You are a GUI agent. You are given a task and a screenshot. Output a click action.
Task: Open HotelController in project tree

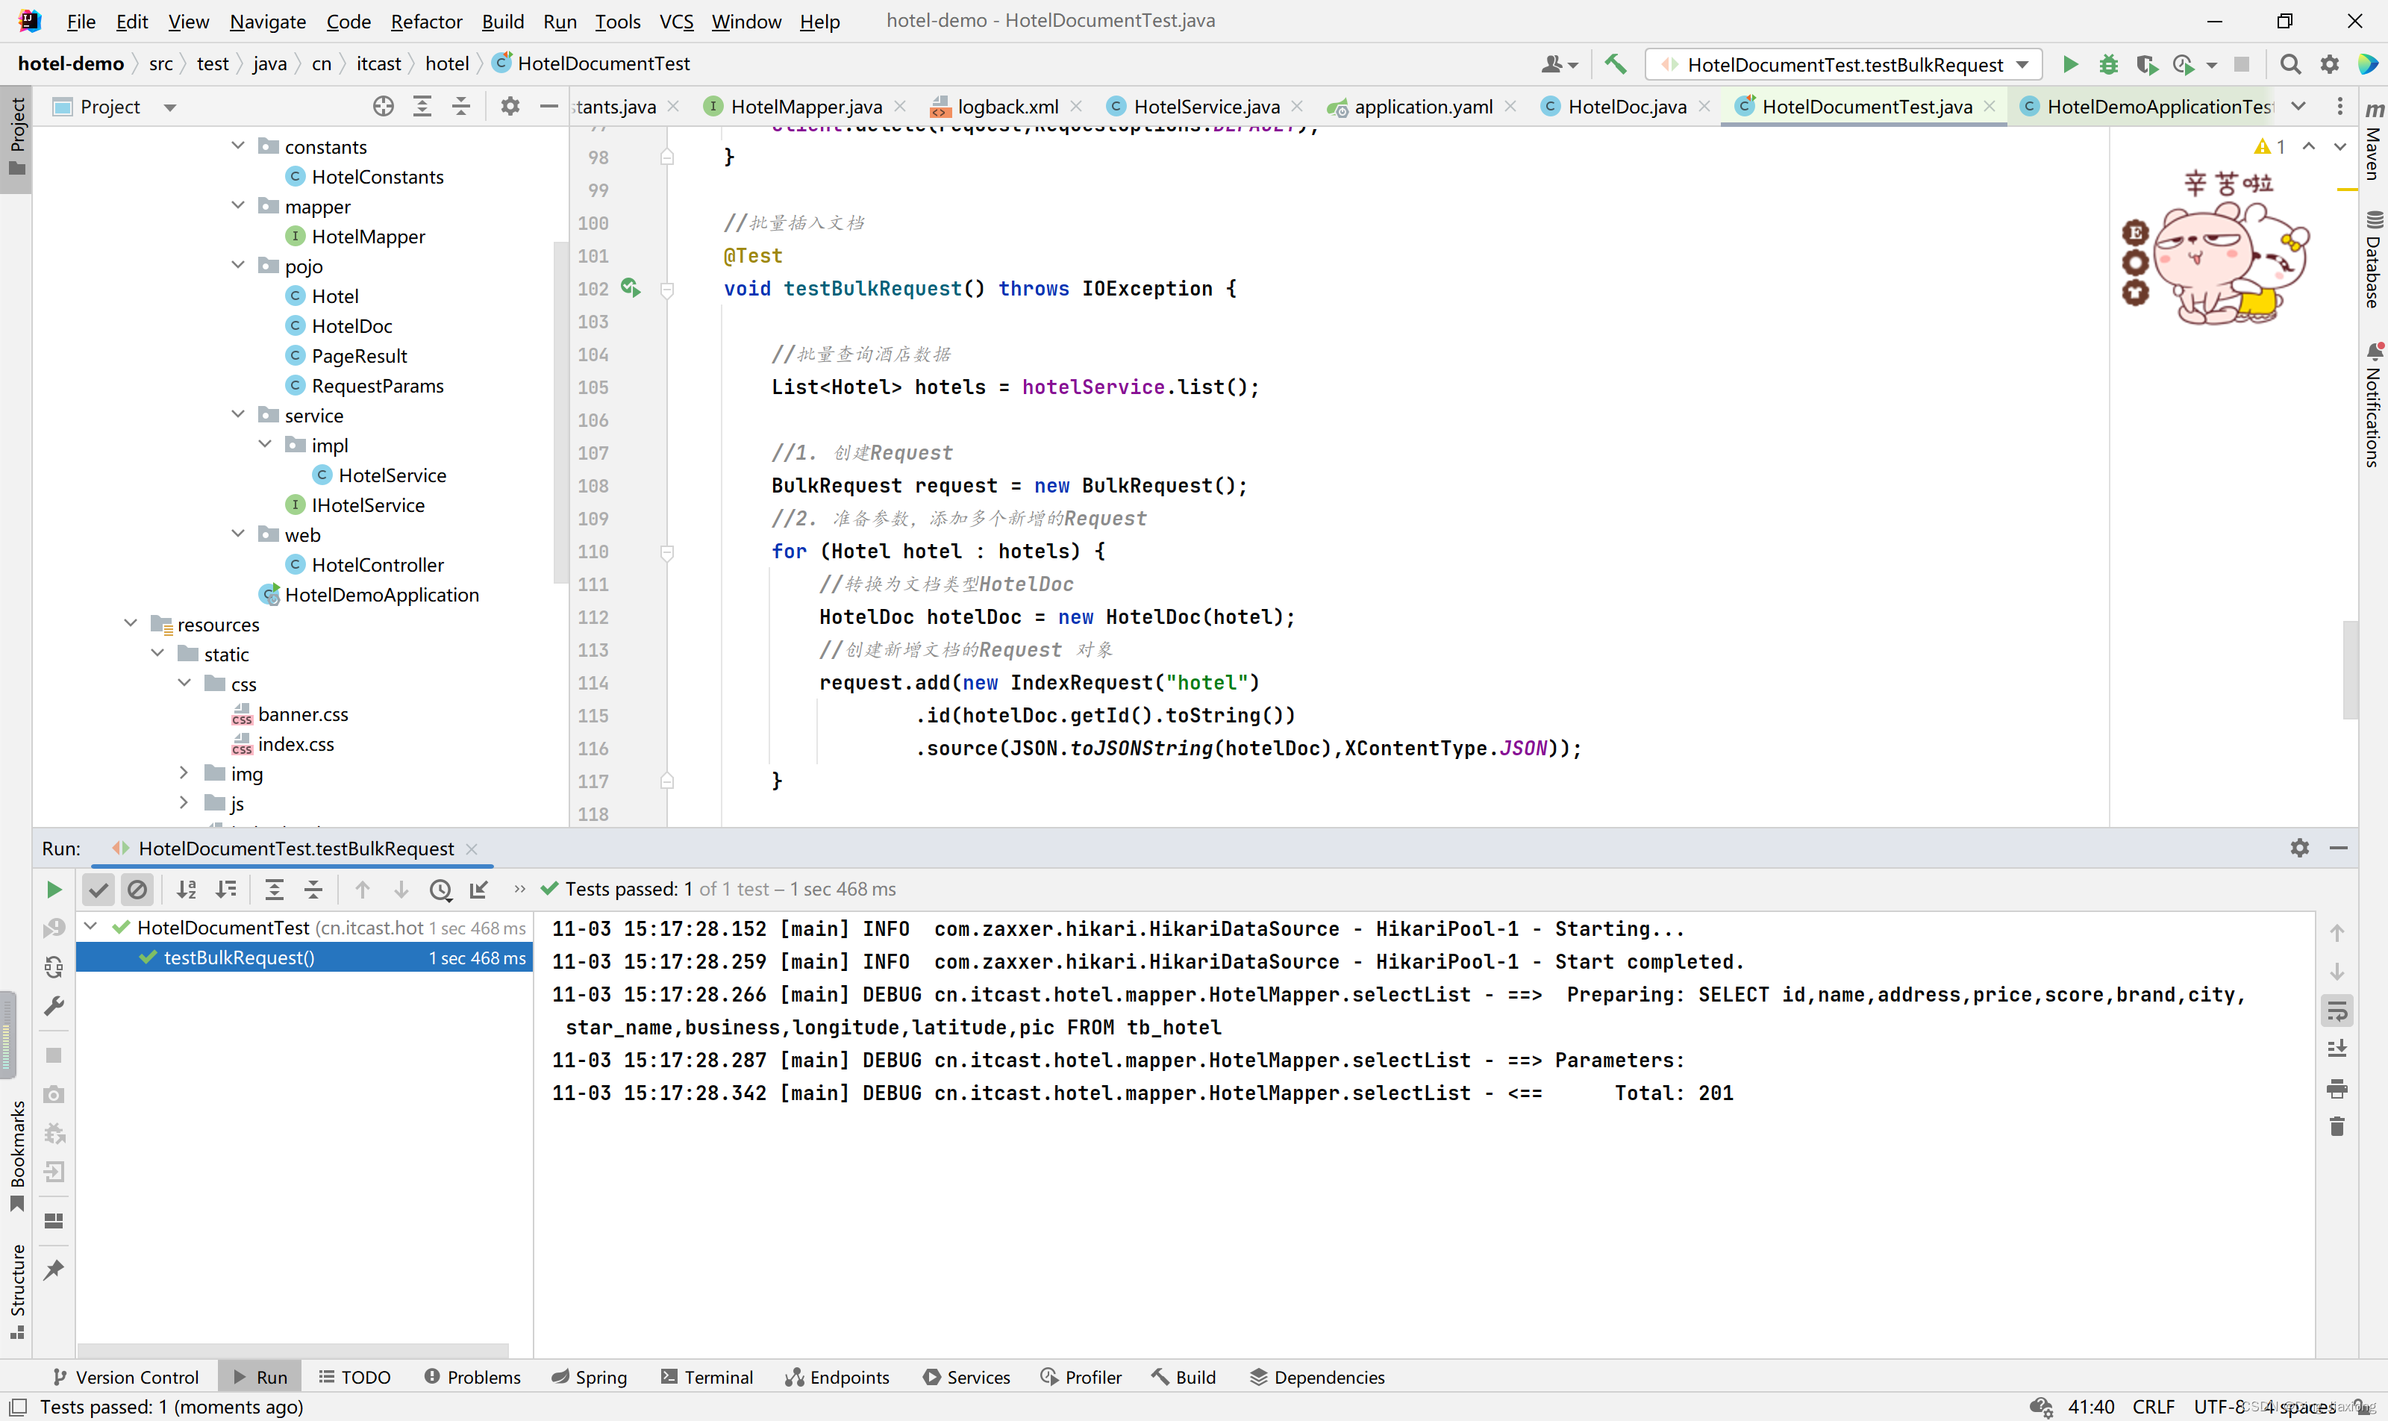(x=378, y=565)
